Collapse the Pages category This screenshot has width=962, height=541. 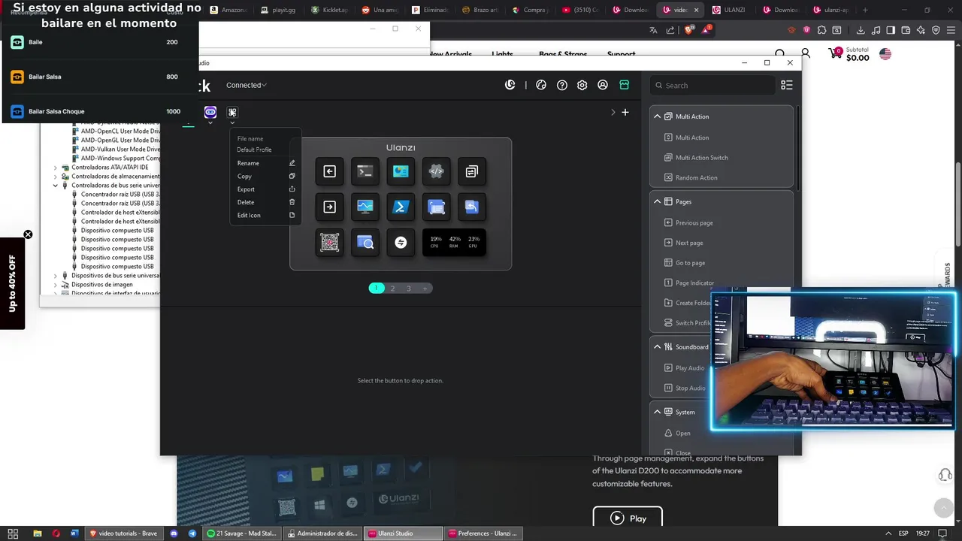[x=657, y=201]
